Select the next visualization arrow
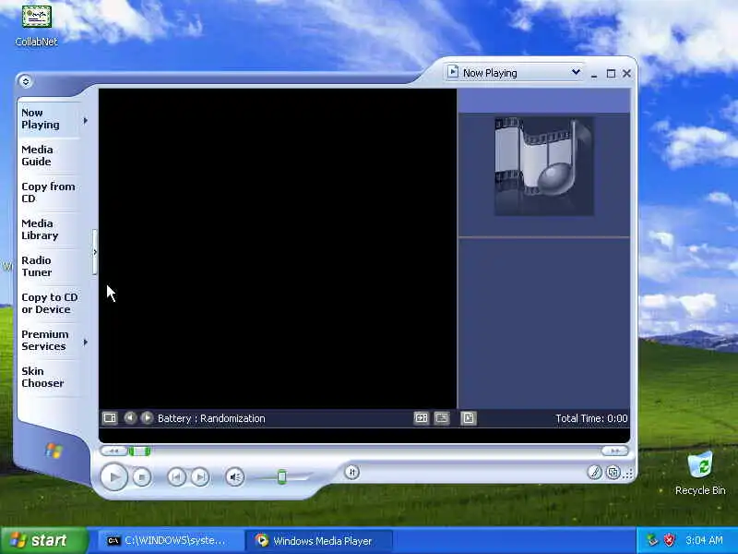The image size is (738, 554). (x=147, y=418)
